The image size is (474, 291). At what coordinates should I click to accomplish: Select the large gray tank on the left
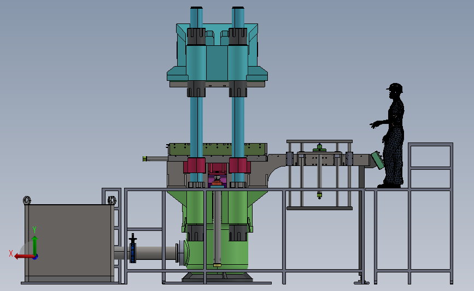coord(69,243)
